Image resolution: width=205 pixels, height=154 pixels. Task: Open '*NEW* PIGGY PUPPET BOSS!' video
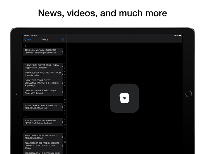[x=43, y=66]
